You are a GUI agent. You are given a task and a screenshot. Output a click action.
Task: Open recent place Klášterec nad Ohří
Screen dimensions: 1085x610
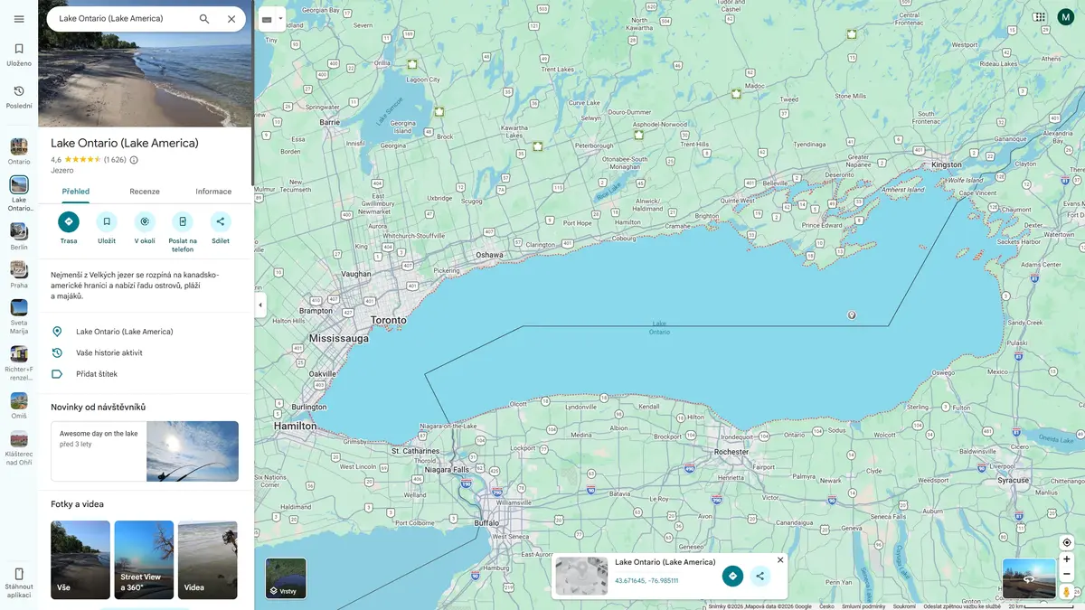click(19, 448)
